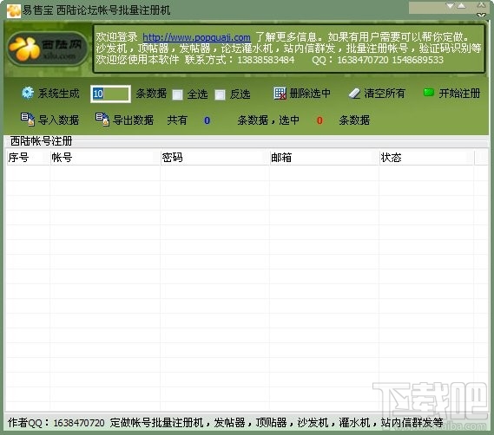Click the 导出数据 button text

pyautogui.click(x=133, y=120)
